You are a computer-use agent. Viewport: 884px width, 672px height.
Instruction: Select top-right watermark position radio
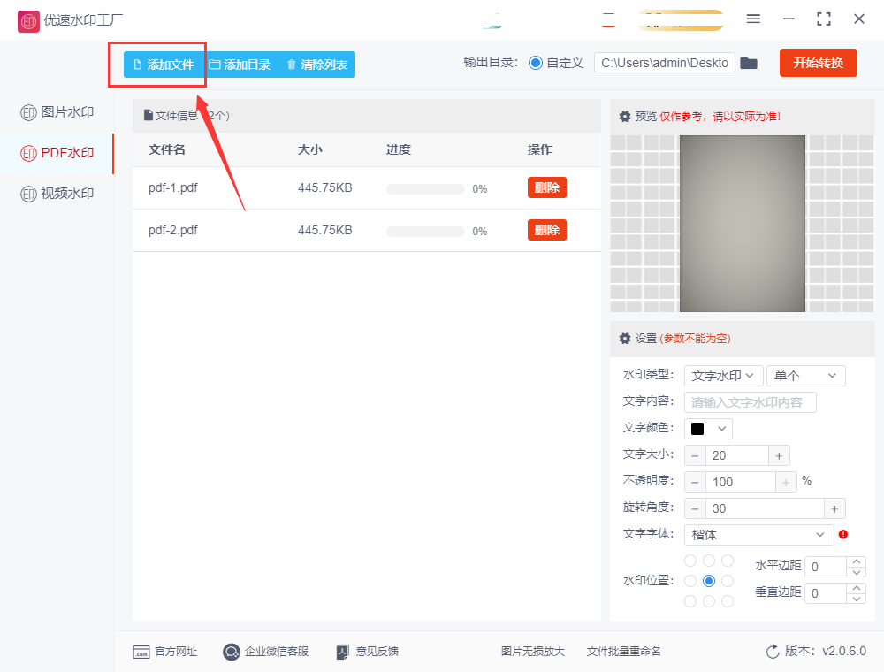point(728,561)
